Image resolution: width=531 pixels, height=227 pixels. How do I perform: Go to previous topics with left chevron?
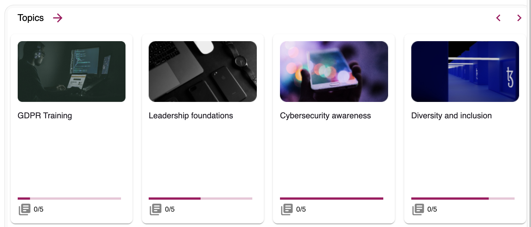coord(498,18)
